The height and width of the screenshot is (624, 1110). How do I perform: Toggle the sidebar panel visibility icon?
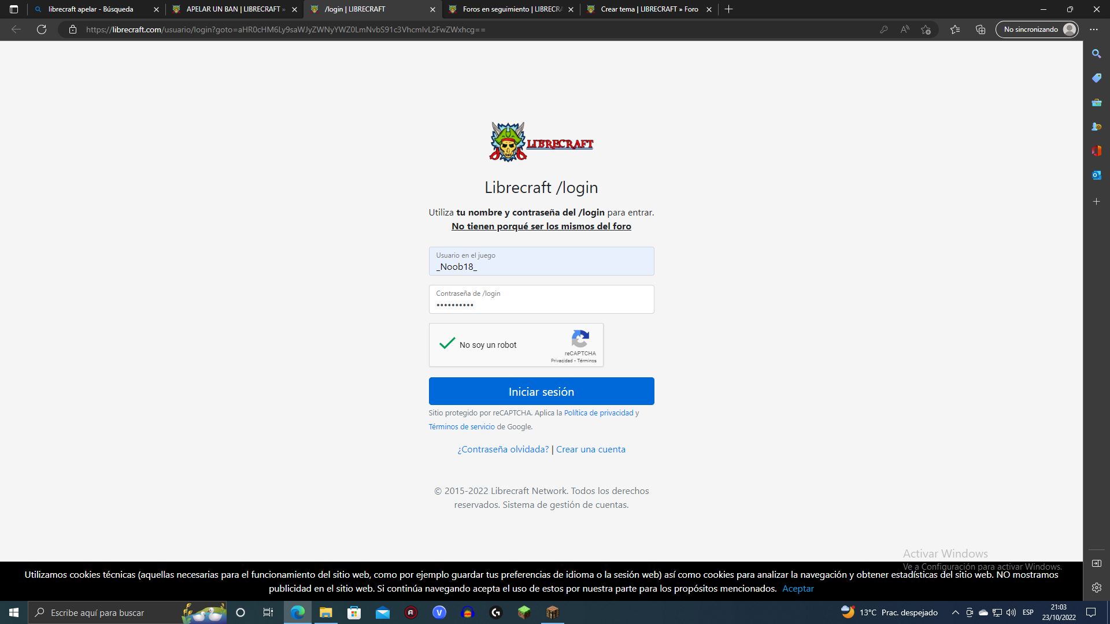pos(1096,563)
